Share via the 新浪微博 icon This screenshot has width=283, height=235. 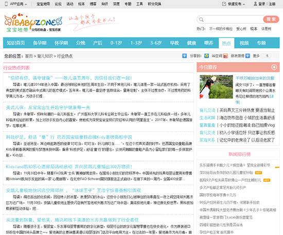[225, 56]
